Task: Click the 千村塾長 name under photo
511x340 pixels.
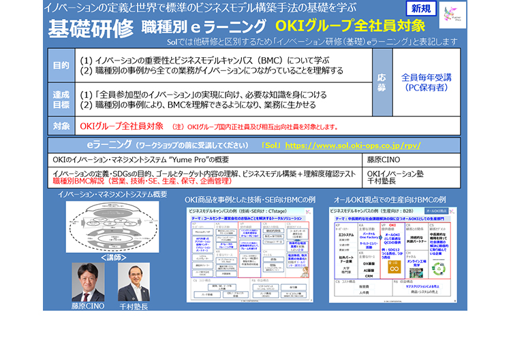Action: coord(134,307)
